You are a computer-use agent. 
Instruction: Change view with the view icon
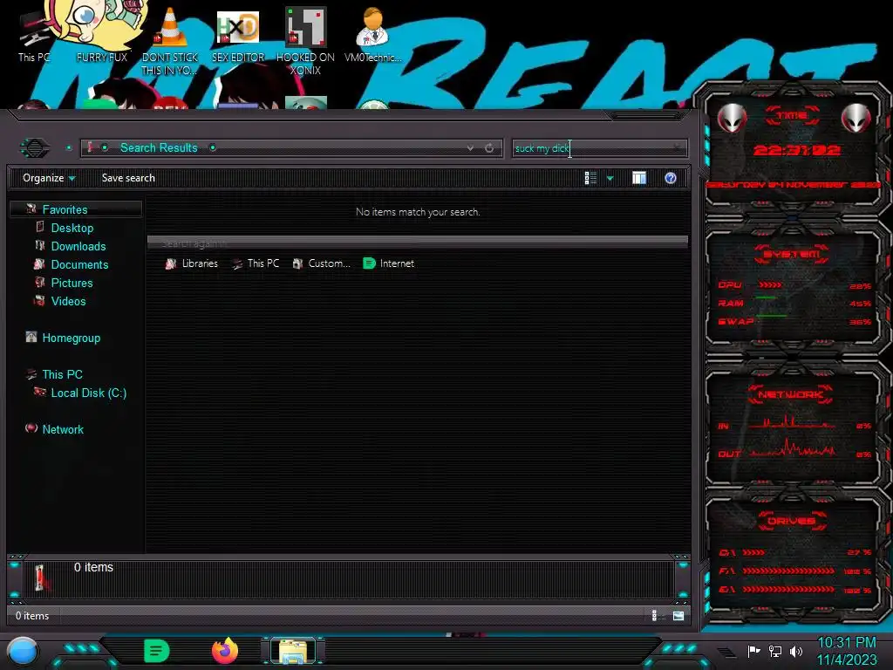(x=590, y=178)
